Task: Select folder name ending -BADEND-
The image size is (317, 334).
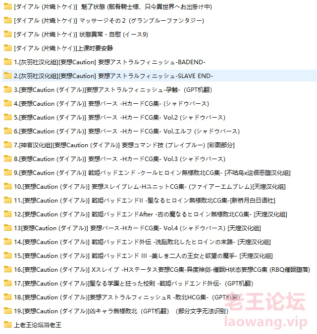Action: (109, 62)
